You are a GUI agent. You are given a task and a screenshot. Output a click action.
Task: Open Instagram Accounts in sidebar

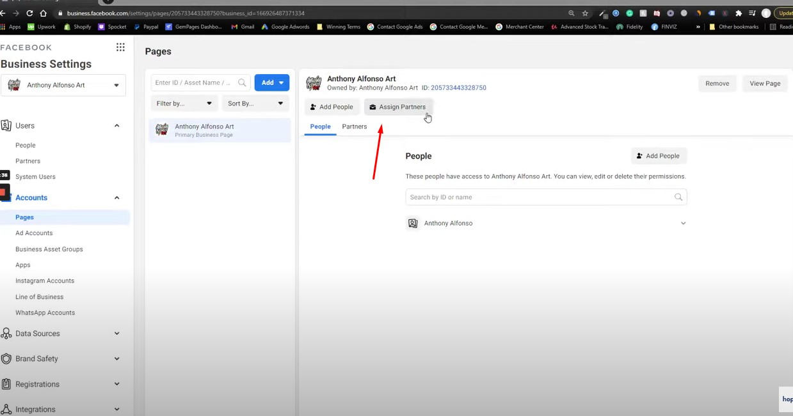[x=45, y=281]
